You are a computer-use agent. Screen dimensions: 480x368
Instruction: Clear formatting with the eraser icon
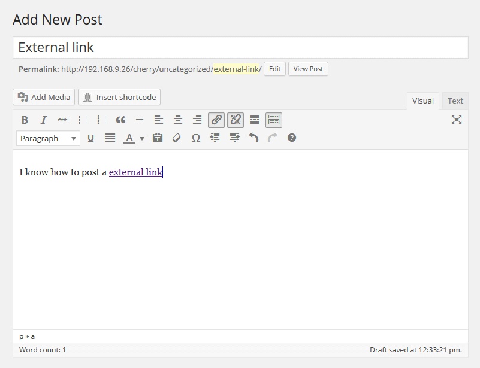[x=177, y=138]
